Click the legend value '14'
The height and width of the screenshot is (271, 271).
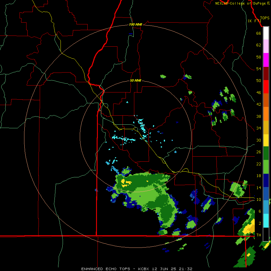pos(259,188)
